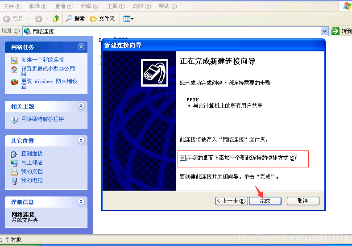Click 上一步 back button in wizard

232,201
